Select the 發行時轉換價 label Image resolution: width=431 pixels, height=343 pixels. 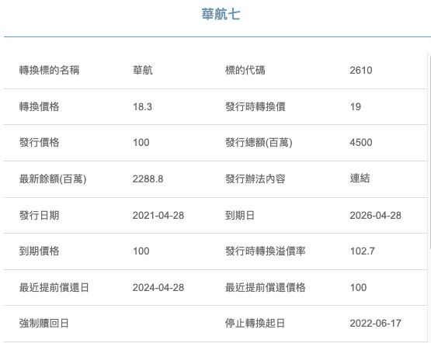tap(255, 106)
